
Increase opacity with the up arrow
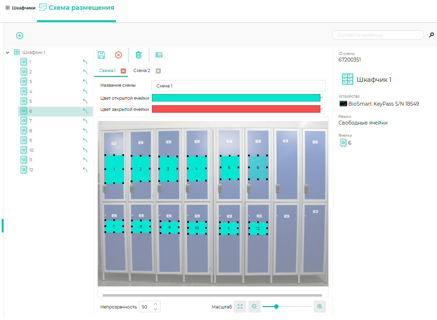tap(156, 304)
